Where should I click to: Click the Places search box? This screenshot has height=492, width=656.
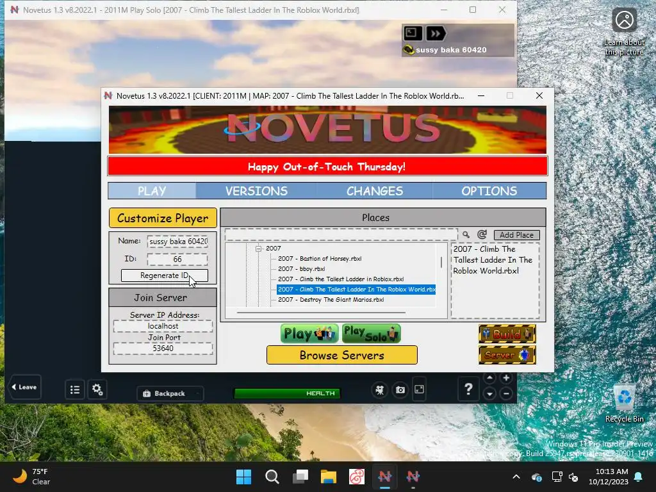click(341, 234)
